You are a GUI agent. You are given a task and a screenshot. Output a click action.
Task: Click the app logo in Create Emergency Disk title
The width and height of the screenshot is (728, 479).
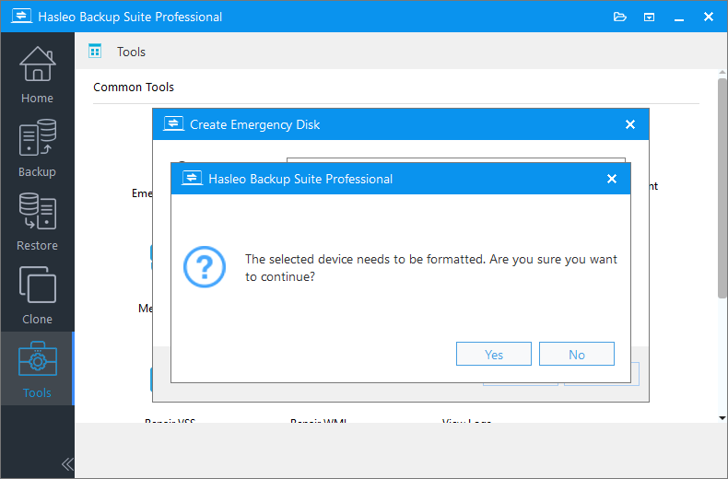(x=173, y=124)
